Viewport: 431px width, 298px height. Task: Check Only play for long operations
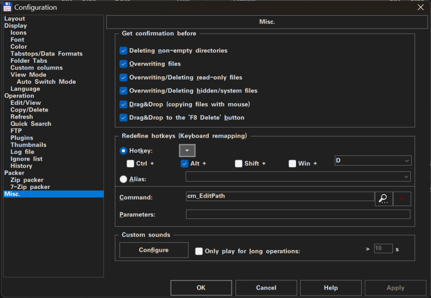click(x=199, y=251)
